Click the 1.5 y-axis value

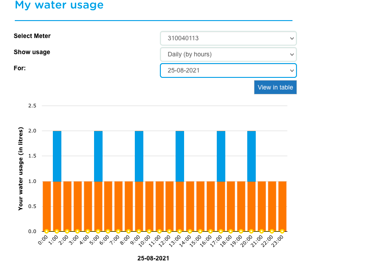(32, 156)
